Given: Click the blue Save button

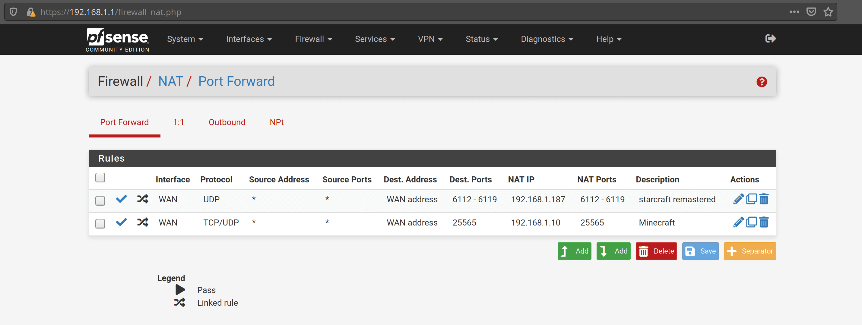Looking at the screenshot, I should click(x=700, y=251).
